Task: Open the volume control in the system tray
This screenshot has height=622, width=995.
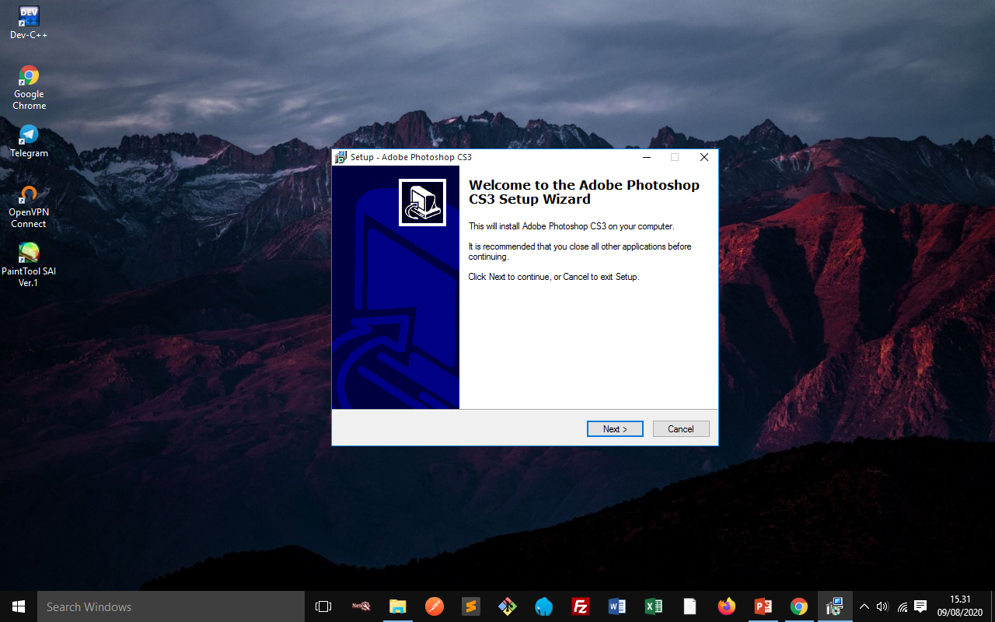Action: [882, 606]
